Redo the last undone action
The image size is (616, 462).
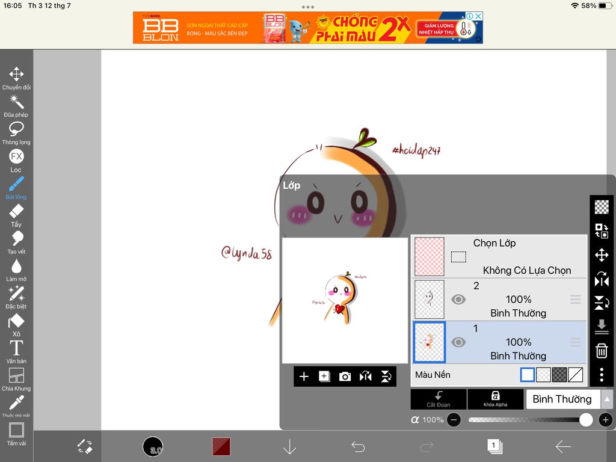click(427, 447)
